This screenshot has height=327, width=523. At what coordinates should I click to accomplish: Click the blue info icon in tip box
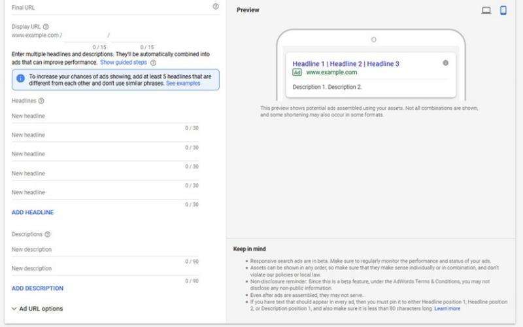point(20,78)
